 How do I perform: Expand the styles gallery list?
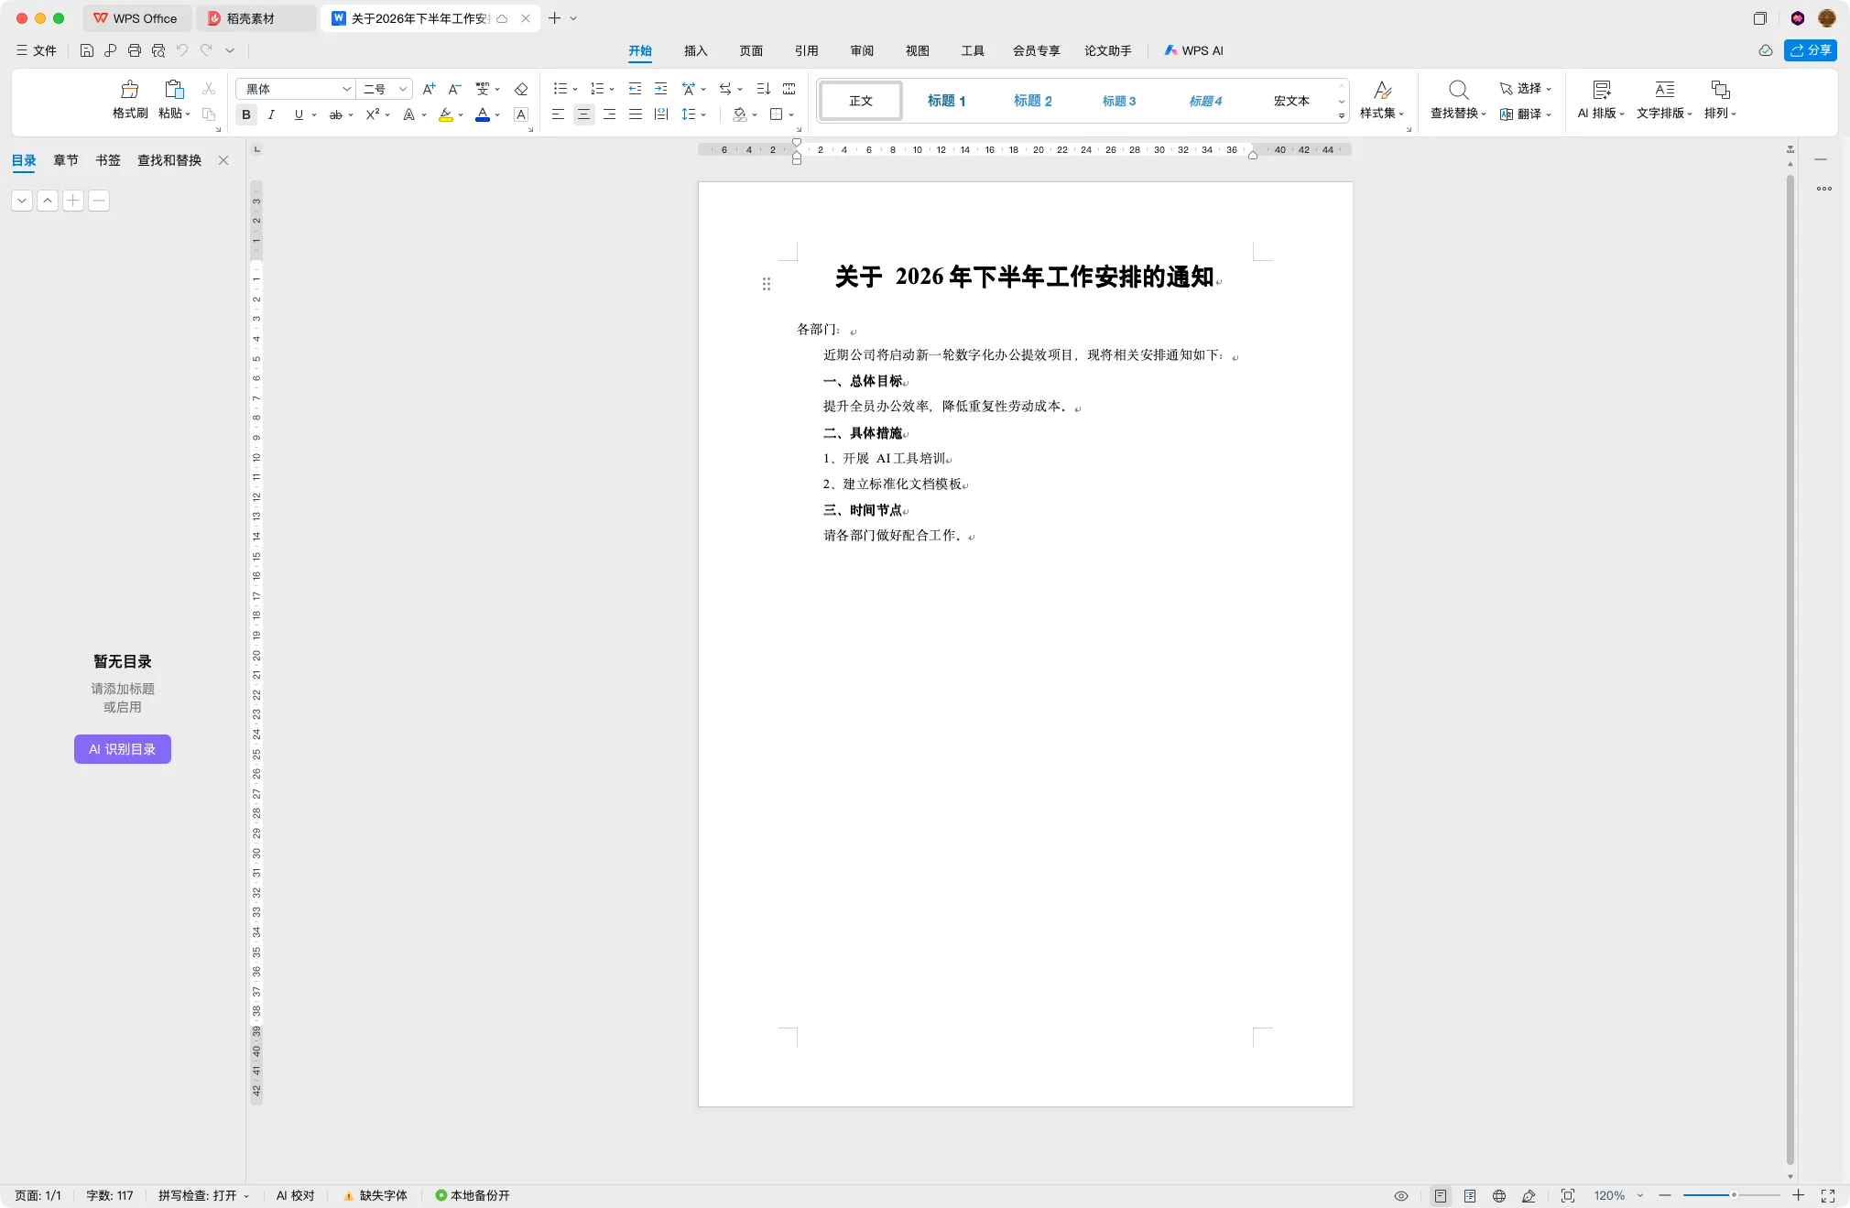1342,116
